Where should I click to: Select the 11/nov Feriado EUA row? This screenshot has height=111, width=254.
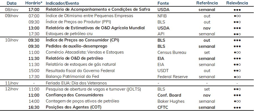(127, 83)
